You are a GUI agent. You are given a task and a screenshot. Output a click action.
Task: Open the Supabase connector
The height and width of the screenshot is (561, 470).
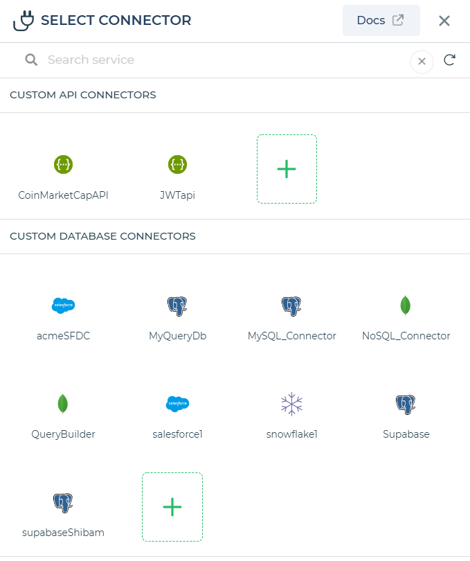click(x=406, y=404)
